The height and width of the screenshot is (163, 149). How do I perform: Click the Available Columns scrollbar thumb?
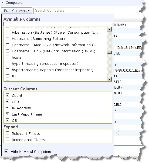pyautogui.click(x=110, y=52)
